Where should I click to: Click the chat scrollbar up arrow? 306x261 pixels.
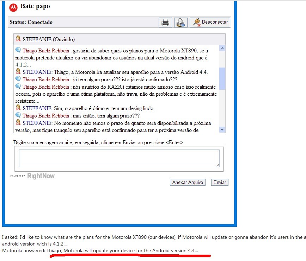222,48
